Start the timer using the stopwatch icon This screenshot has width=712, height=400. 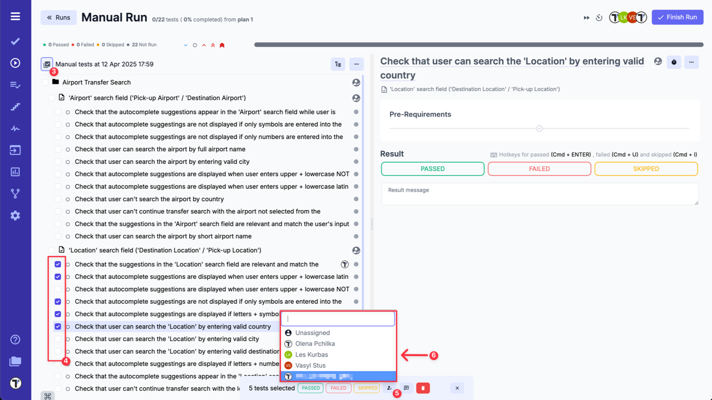click(x=599, y=17)
